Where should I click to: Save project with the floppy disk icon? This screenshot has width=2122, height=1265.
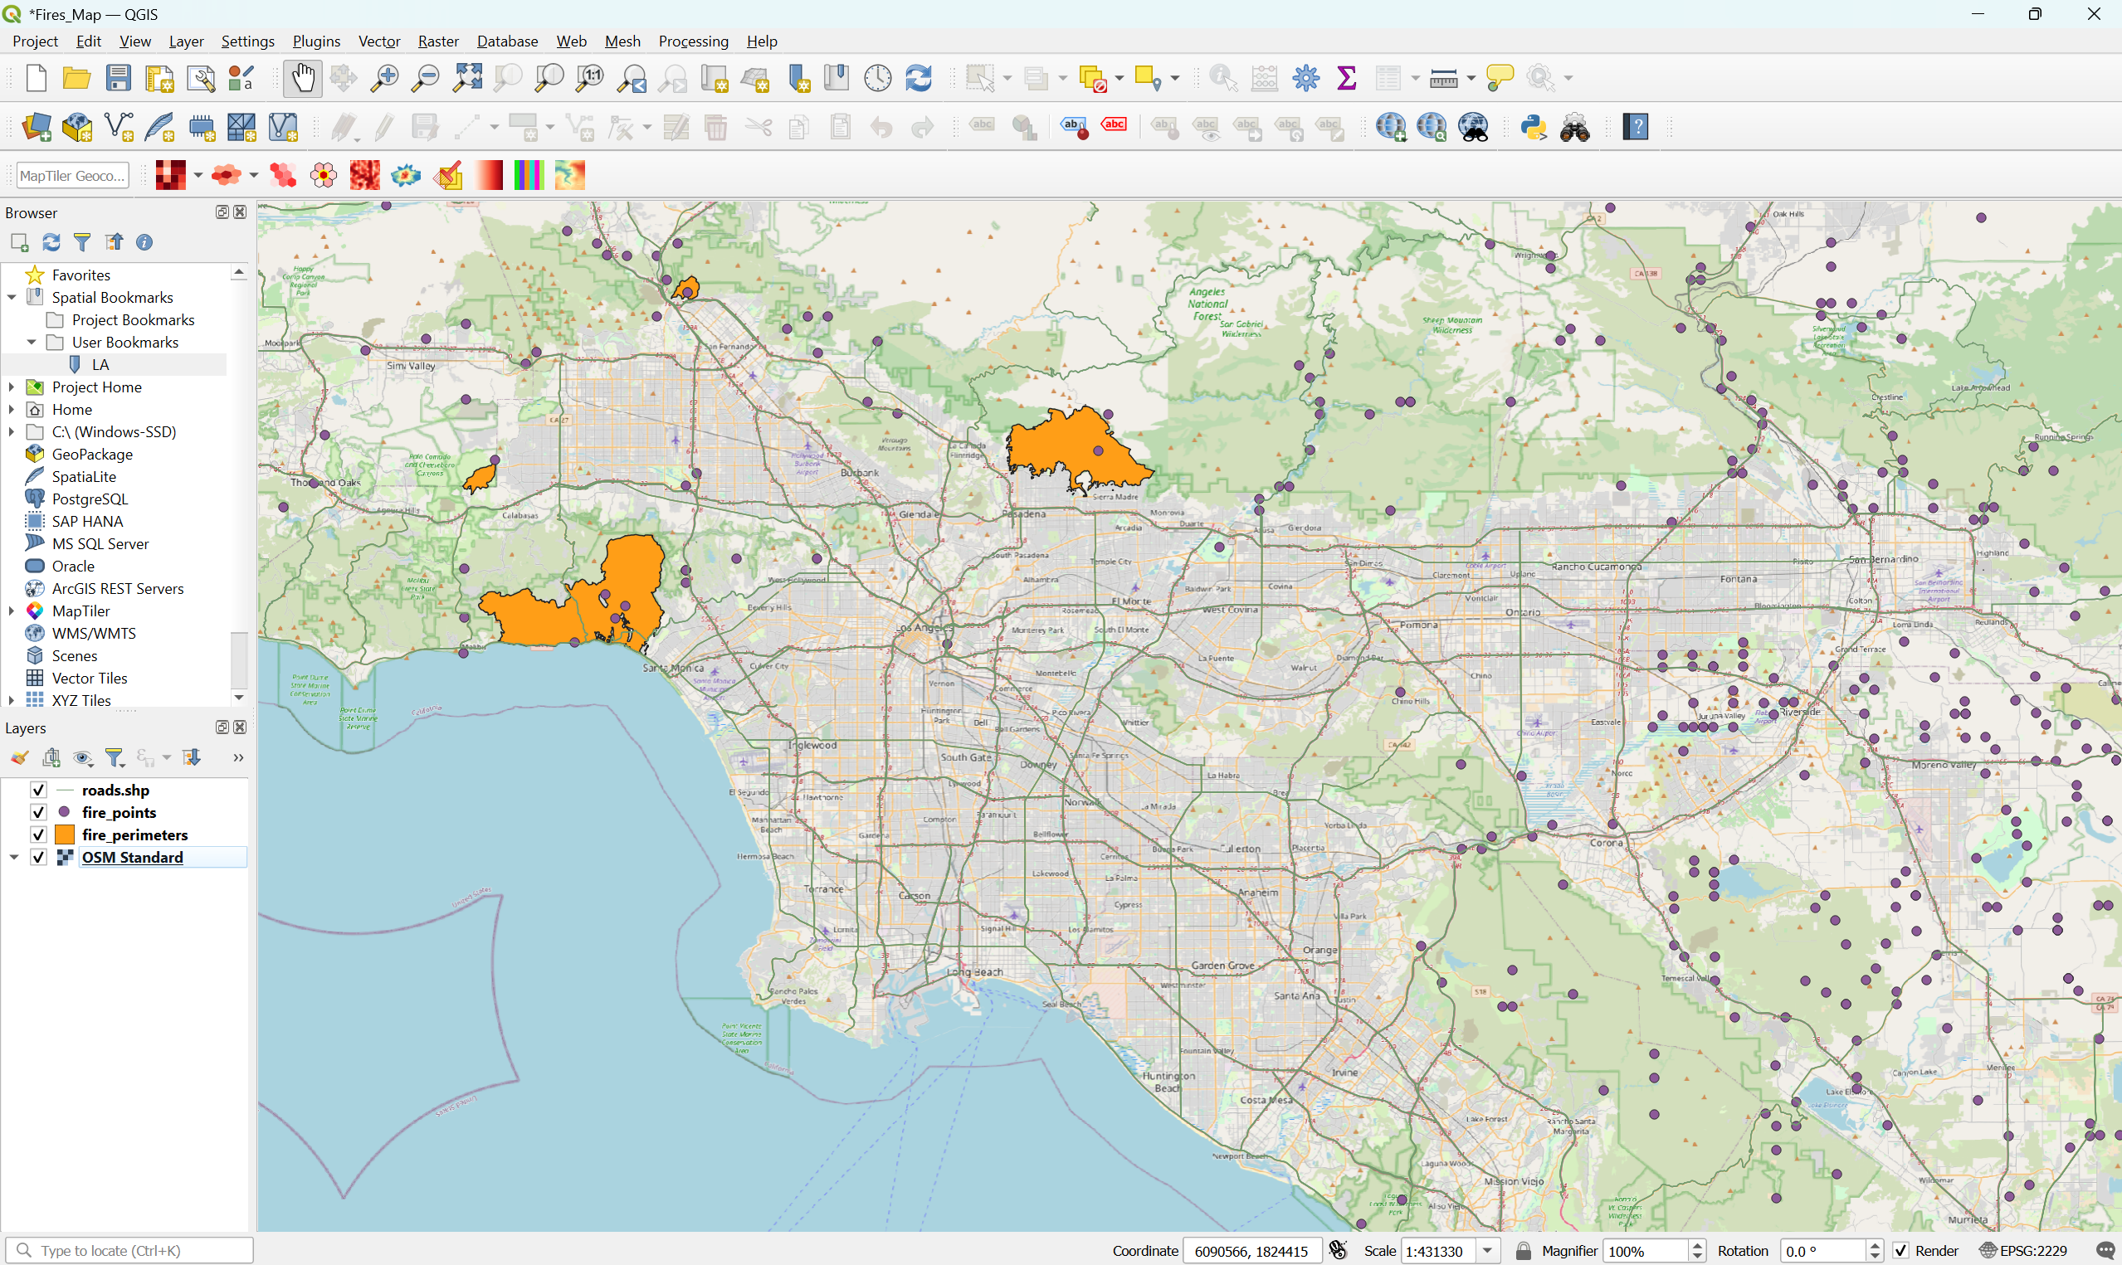pos(119,79)
